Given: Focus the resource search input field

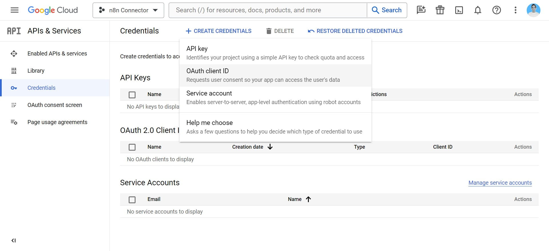Looking at the screenshot, I should [268, 10].
